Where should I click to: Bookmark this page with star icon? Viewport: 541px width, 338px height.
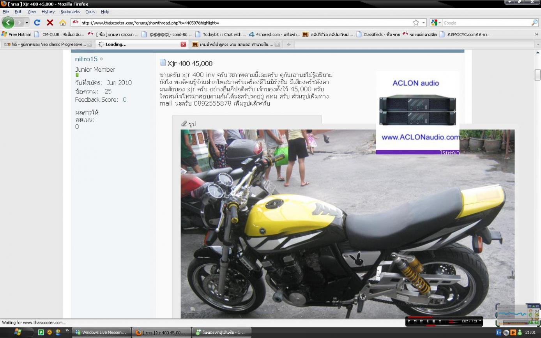[416, 23]
